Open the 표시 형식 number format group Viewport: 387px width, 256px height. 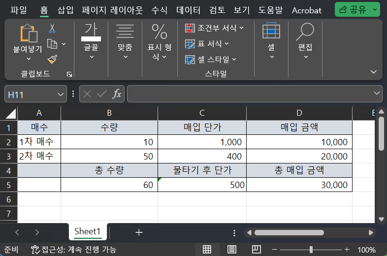[x=160, y=42]
